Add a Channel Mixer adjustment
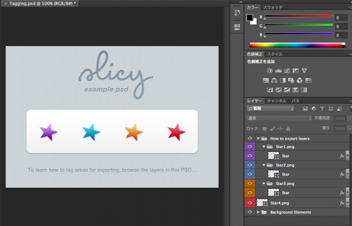The height and width of the screenshot is (226, 352). coord(299,80)
